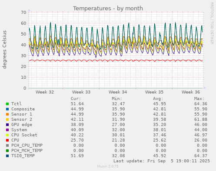This screenshot has width=216, height=171.
Task: Click the Last update timestamp text
Action: 162,161
